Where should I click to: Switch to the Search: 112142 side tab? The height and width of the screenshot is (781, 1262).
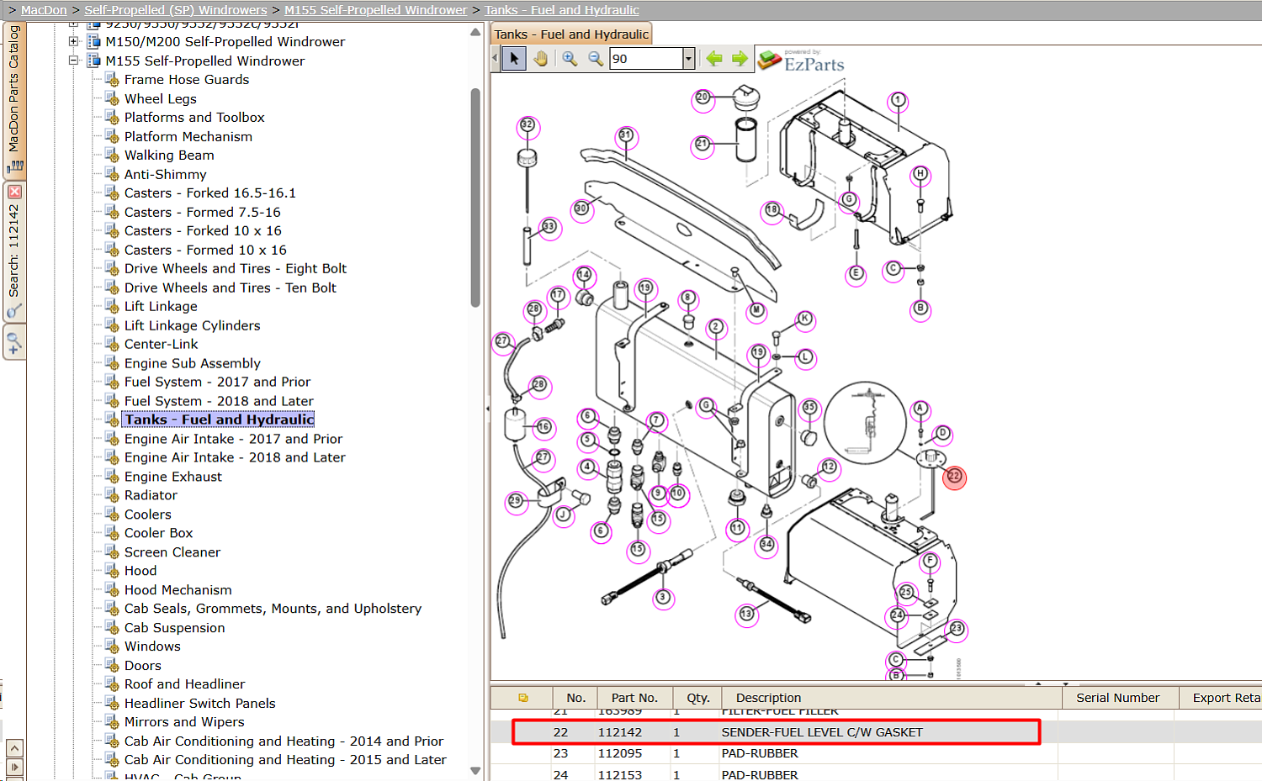14,251
